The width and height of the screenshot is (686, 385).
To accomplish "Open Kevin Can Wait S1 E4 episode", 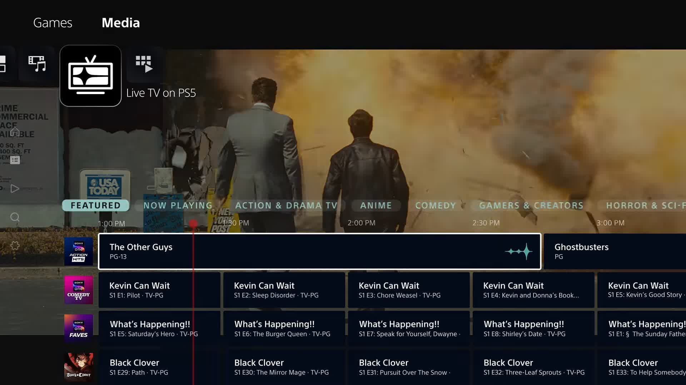I will tap(533, 290).
